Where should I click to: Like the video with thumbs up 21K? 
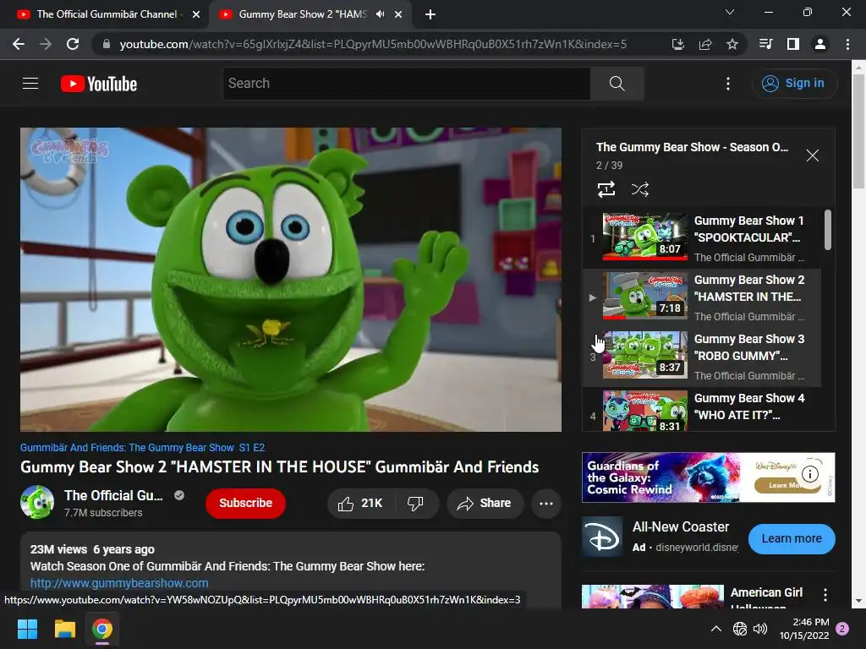point(361,504)
